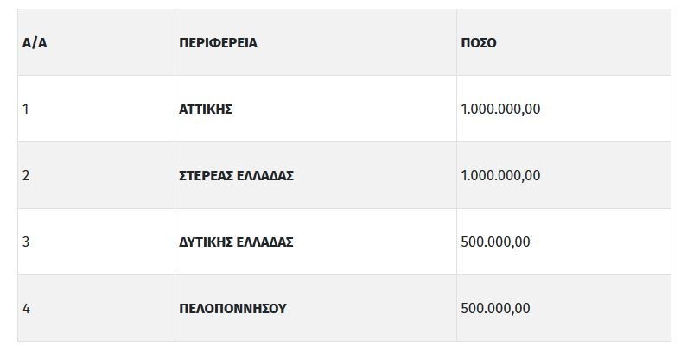
Task: Select the ΑΤΤΙΚΗΣ region cell
Action: (206, 110)
